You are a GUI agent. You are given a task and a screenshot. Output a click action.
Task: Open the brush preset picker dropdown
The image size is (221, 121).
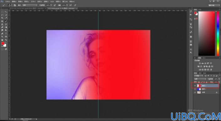point(10,5)
